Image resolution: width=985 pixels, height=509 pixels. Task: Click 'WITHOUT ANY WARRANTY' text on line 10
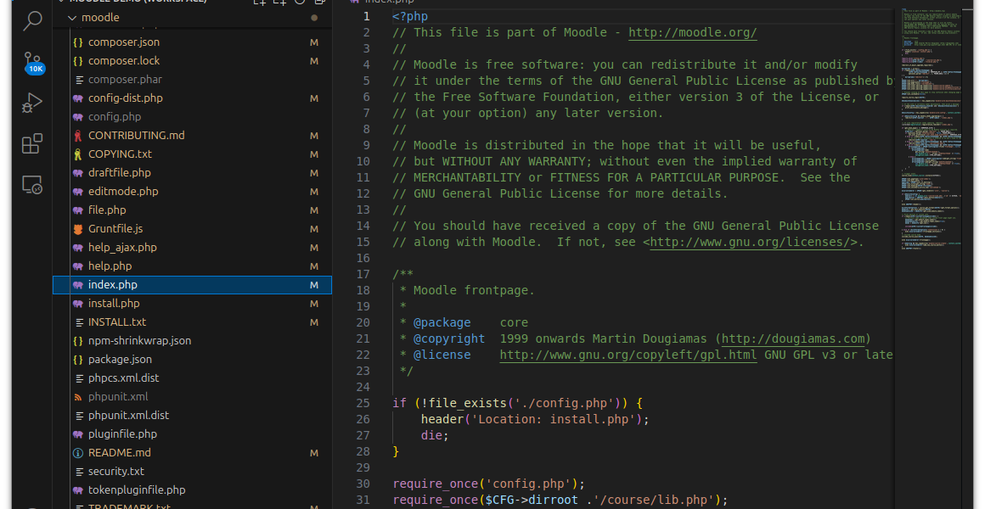pyautogui.click(x=514, y=161)
